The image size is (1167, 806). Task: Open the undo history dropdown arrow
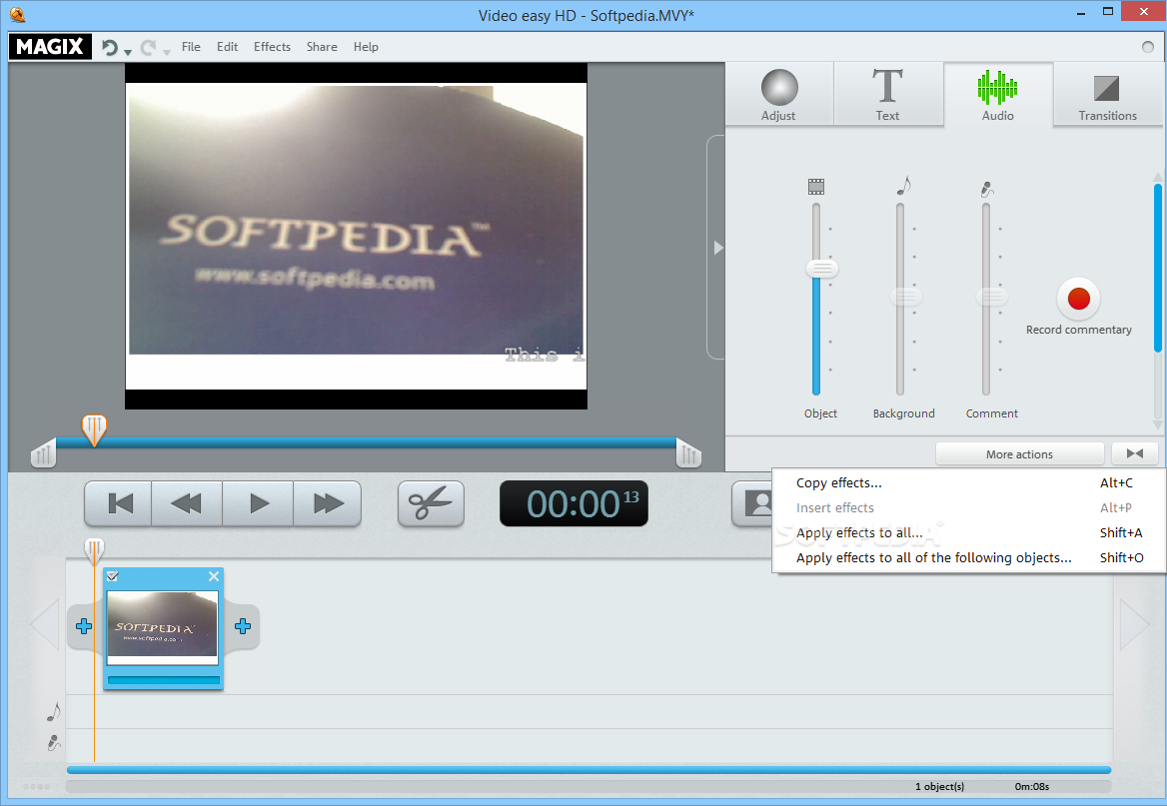point(128,52)
